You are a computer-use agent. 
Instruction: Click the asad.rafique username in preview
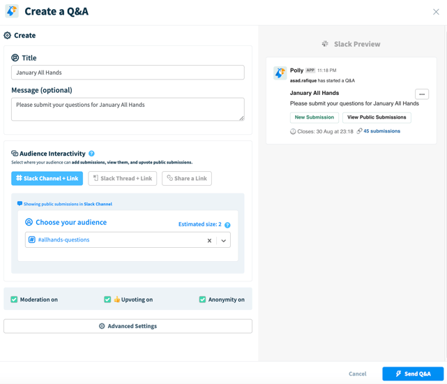point(303,80)
